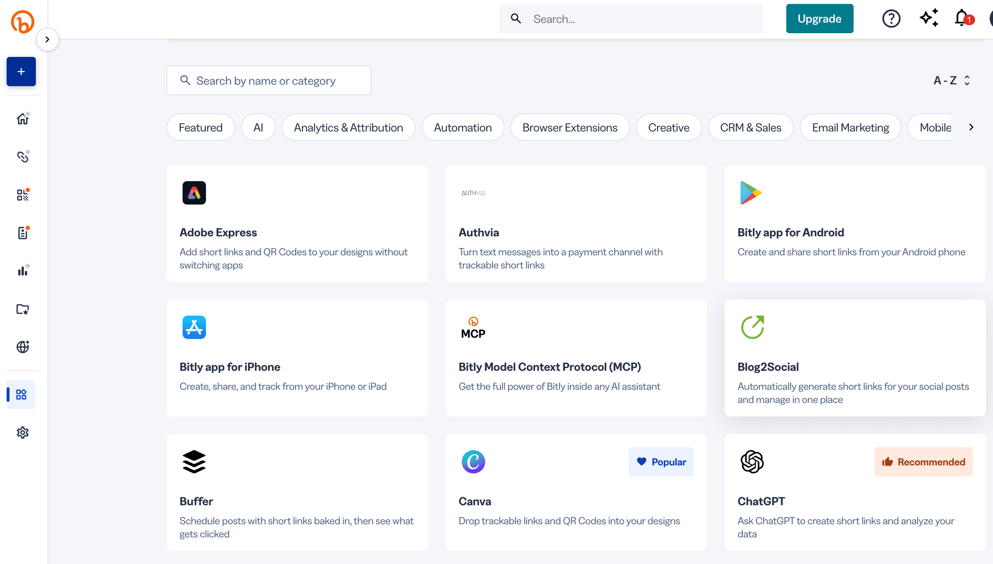Open Bitly Model Context Protocol (MCP) title
The width and height of the screenshot is (993, 564).
click(x=550, y=366)
